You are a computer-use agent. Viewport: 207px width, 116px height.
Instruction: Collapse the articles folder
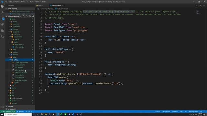click(10, 60)
